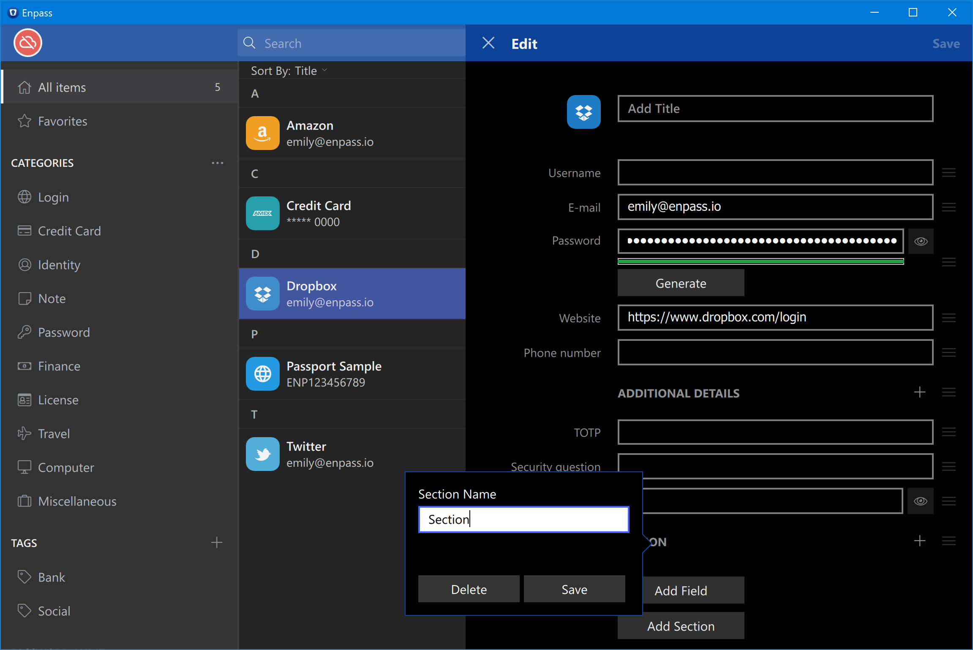Open the Sort By Title dropdown
Screen dimensions: 973x650
[x=289, y=71]
